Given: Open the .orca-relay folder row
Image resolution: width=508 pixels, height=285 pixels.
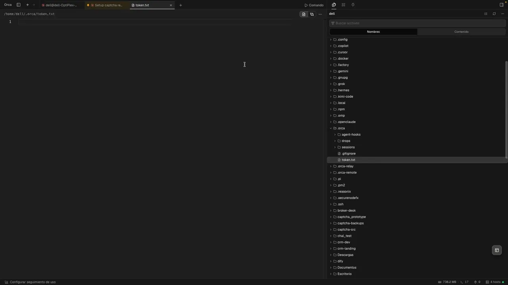Looking at the screenshot, I should point(416,166).
